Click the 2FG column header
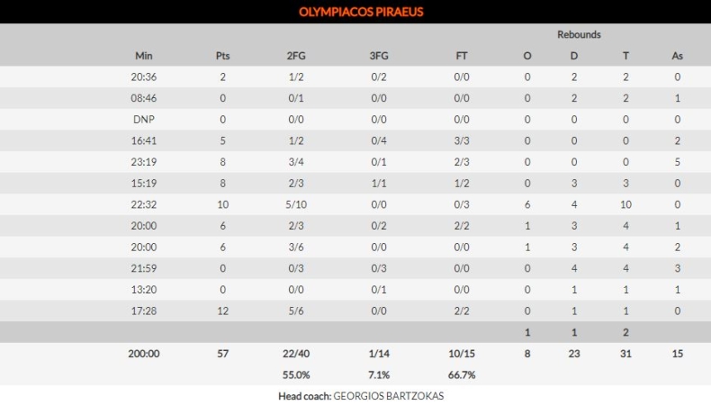Screen dimensions: 711x405 296,56
